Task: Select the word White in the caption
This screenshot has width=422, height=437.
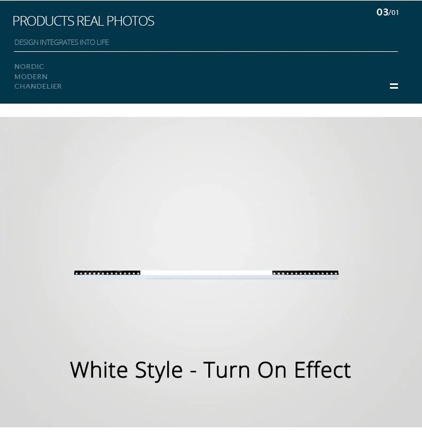Action: click(99, 370)
